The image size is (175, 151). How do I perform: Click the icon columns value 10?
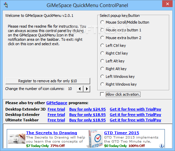[x=70, y=89]
